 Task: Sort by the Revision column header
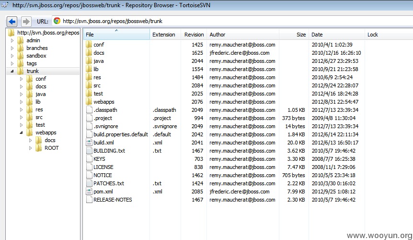pyautogui.click(x=194, y=34)
